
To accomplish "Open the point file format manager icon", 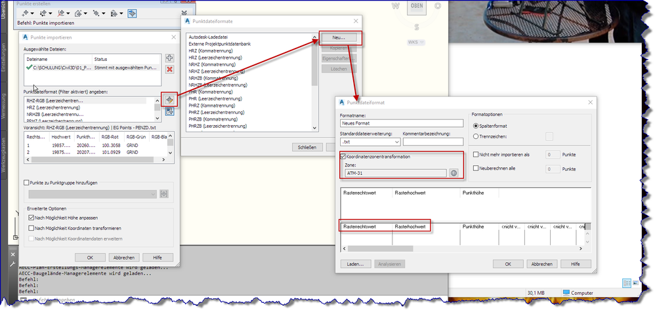I will tap(169, 100).
